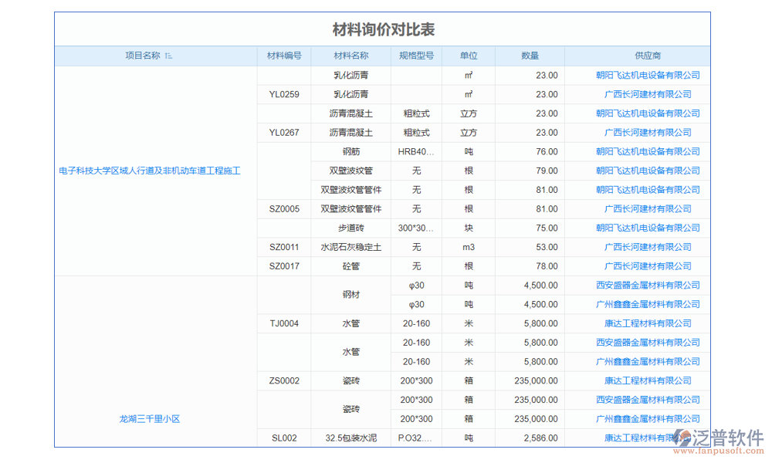Open 康达工程材料有限公司 link in the TJ0004 row
The width and height of the screenshot is (772, 463).
(648, 323)
